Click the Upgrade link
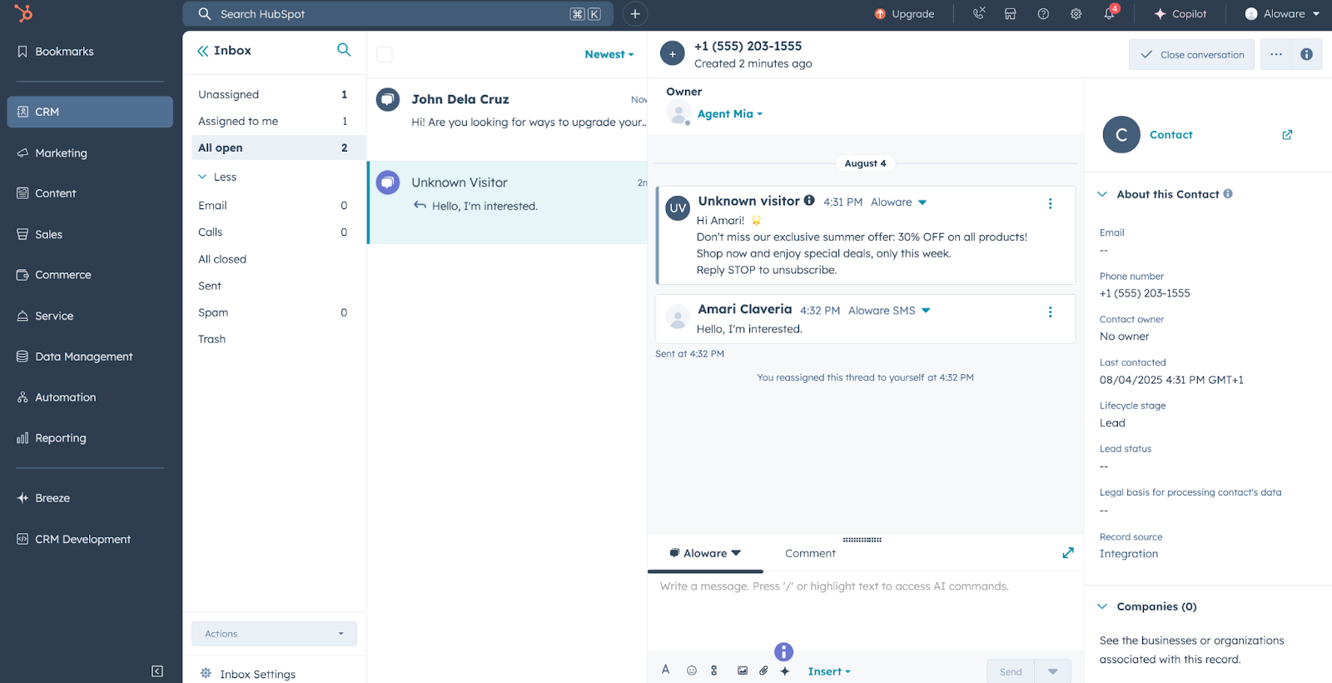Image resolution: width=1332 pixels, height=683 pixels. pos(904,13)
